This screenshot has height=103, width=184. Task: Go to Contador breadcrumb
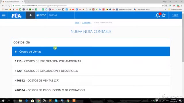pos(86,23)
